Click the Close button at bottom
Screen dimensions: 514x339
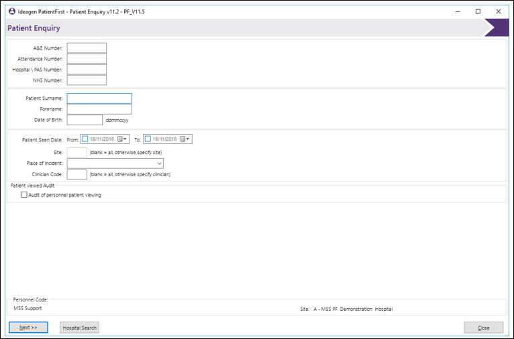[x=484, y=328]
